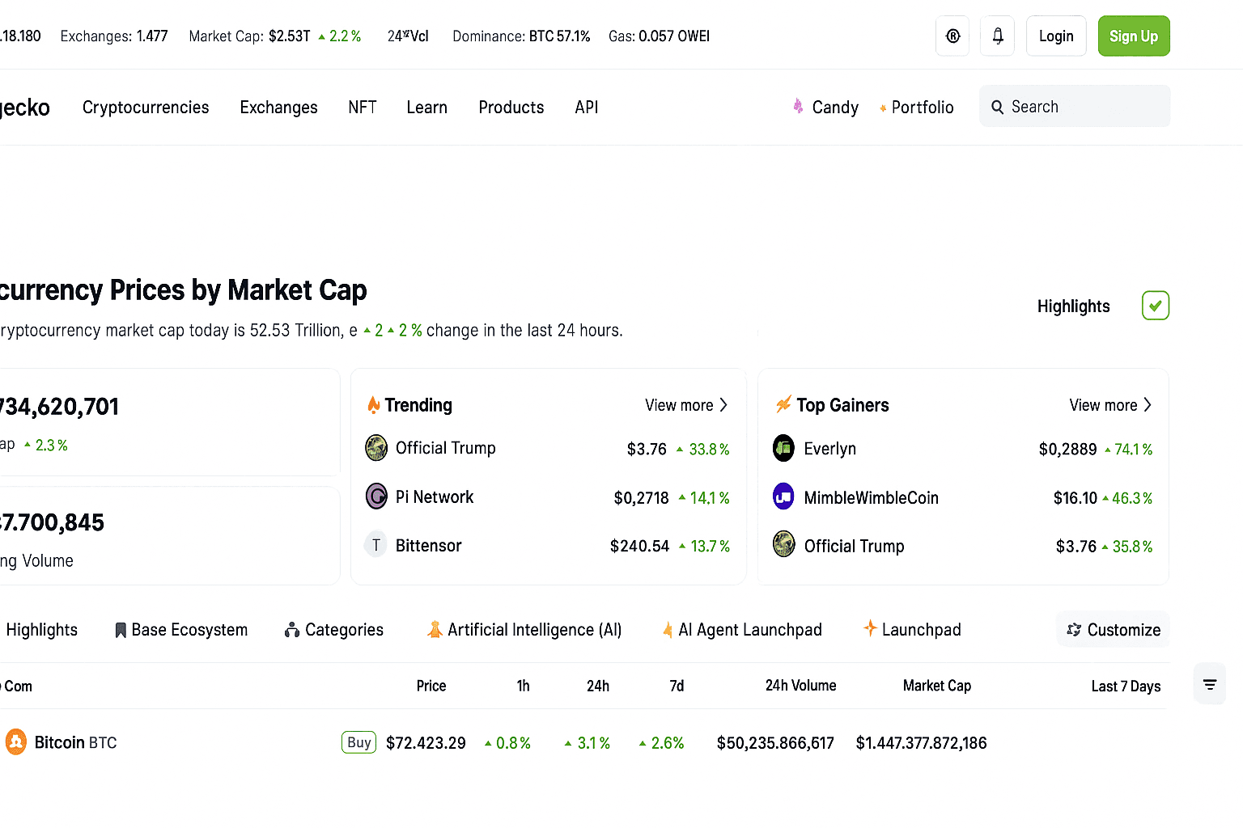The image size is (1243, 828).
Task: Click the Exchanges: 1.477 stat
Action: [114, 36]
